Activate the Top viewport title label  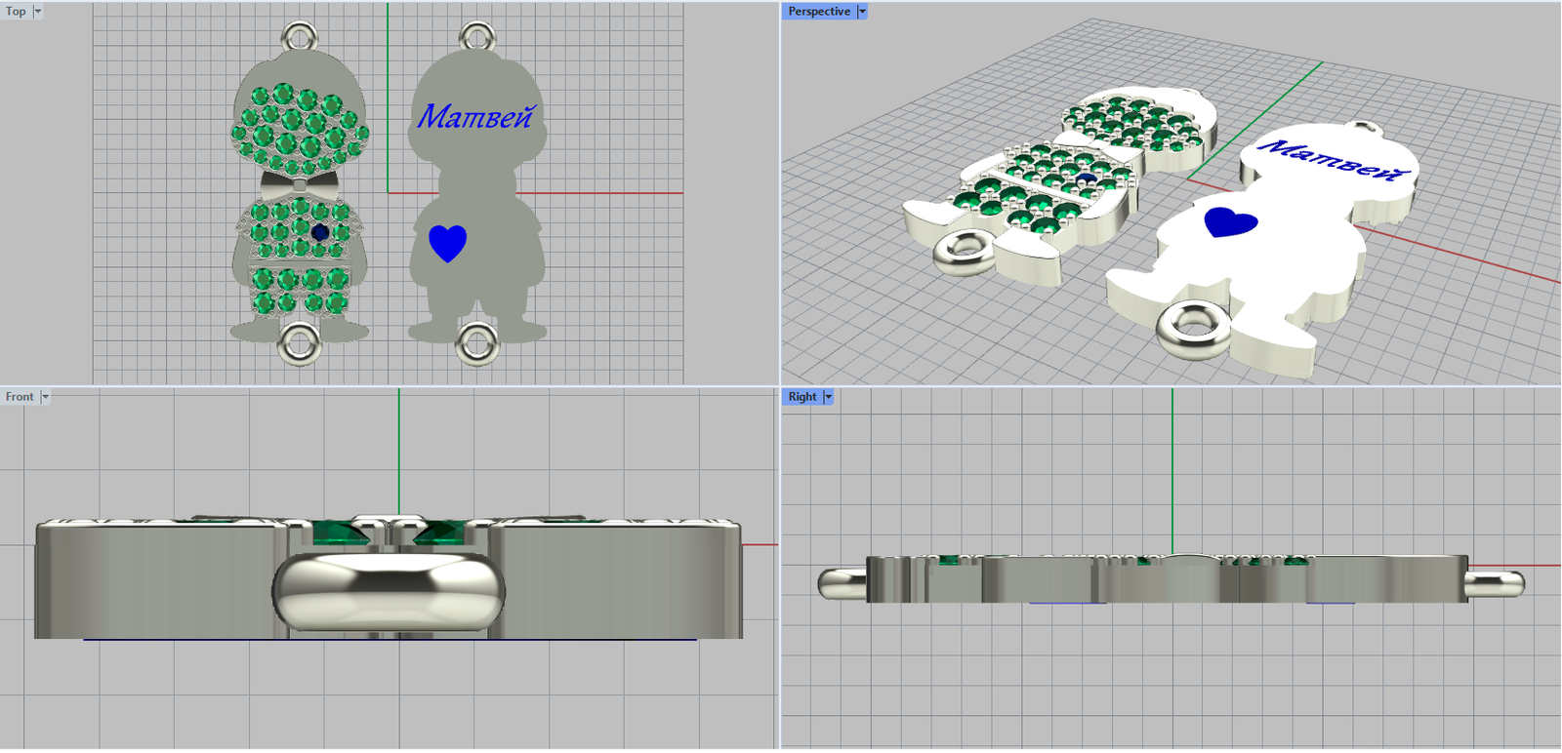point(17,12)
